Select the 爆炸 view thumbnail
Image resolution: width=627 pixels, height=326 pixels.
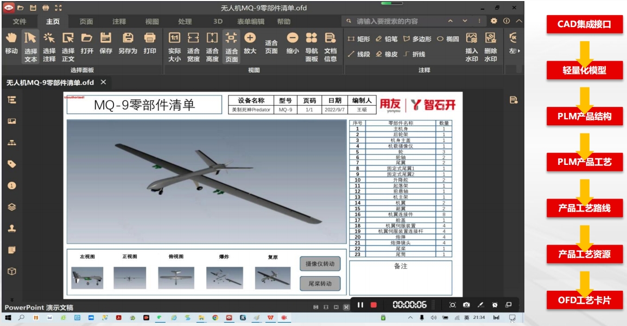pos(224,278)
